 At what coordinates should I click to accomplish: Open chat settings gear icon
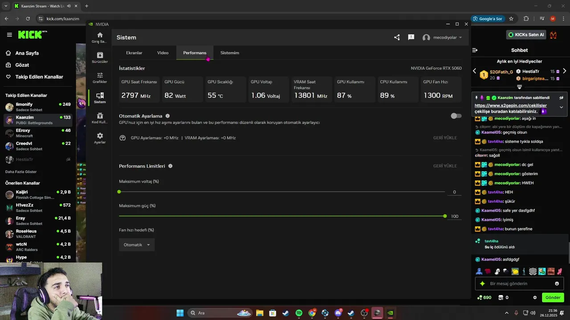[x=535, y=297]
